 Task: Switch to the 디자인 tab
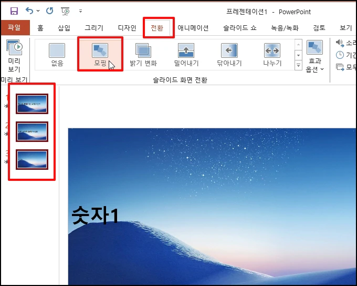coord(127,28)
